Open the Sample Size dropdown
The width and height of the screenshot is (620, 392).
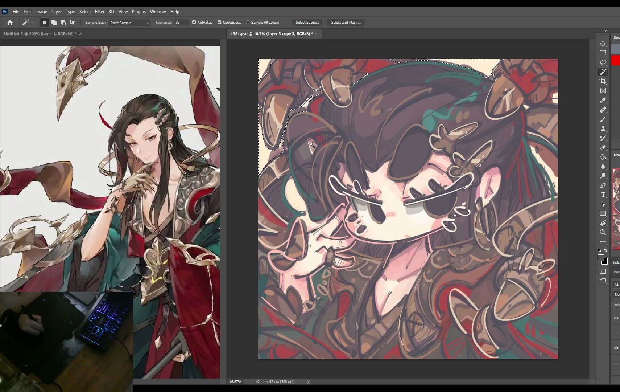129,23
